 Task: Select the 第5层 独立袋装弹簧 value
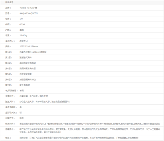point(25,74)
